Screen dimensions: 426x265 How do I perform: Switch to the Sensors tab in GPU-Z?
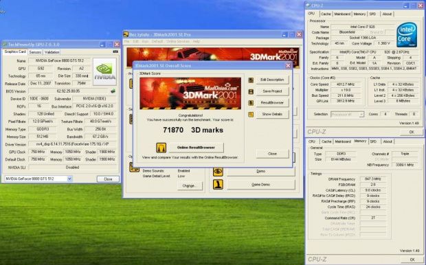click(35, 52)
